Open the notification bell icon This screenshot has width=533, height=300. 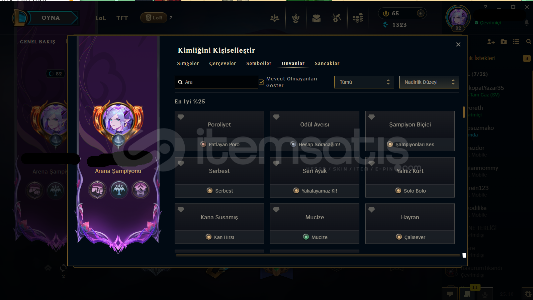pyautogui.click(x=527, y=23)
